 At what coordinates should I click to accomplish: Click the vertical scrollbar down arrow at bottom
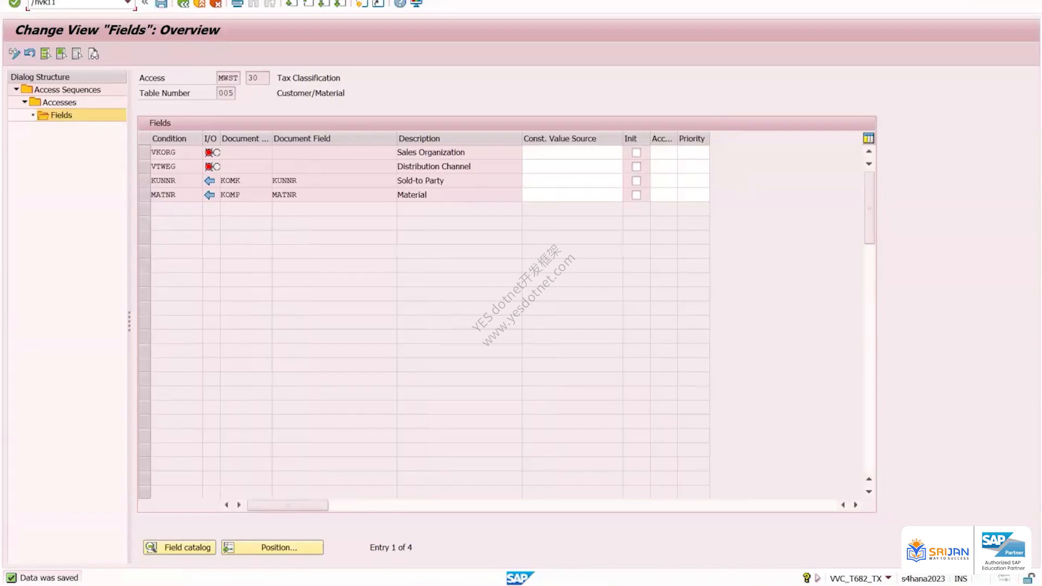pos(869,492)
